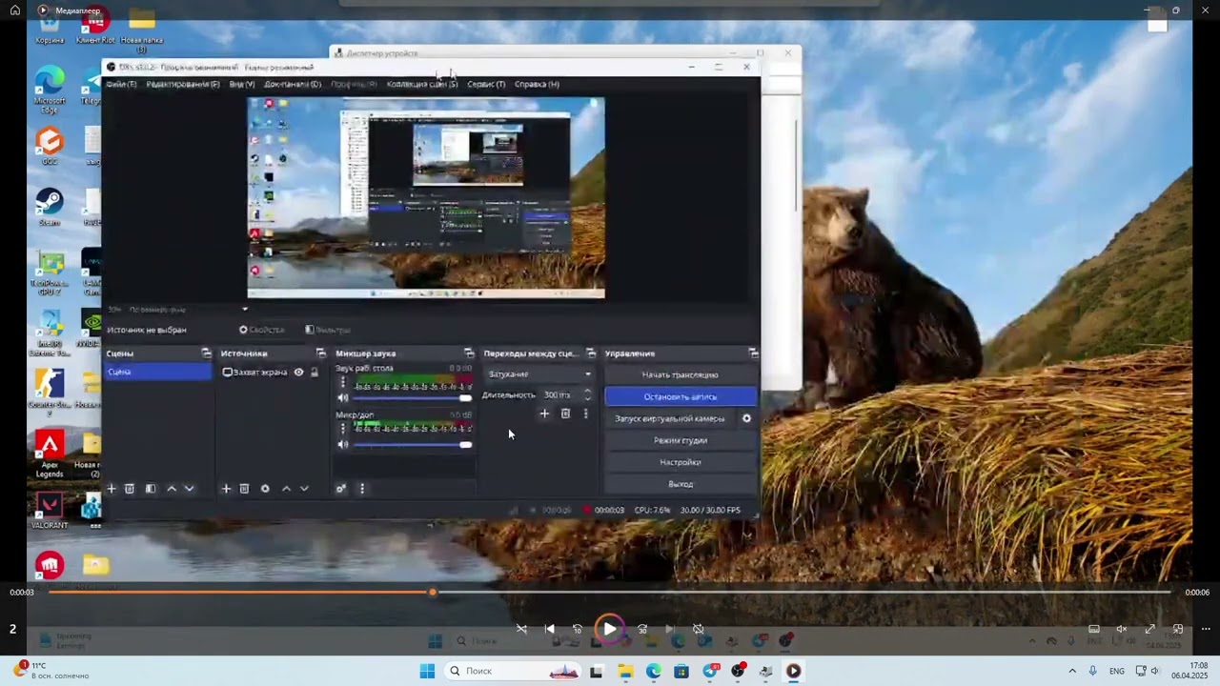Viewport: 1220px width, 686px height.
Task: Toggle shuffle in the media player
Action: point(521,629)
